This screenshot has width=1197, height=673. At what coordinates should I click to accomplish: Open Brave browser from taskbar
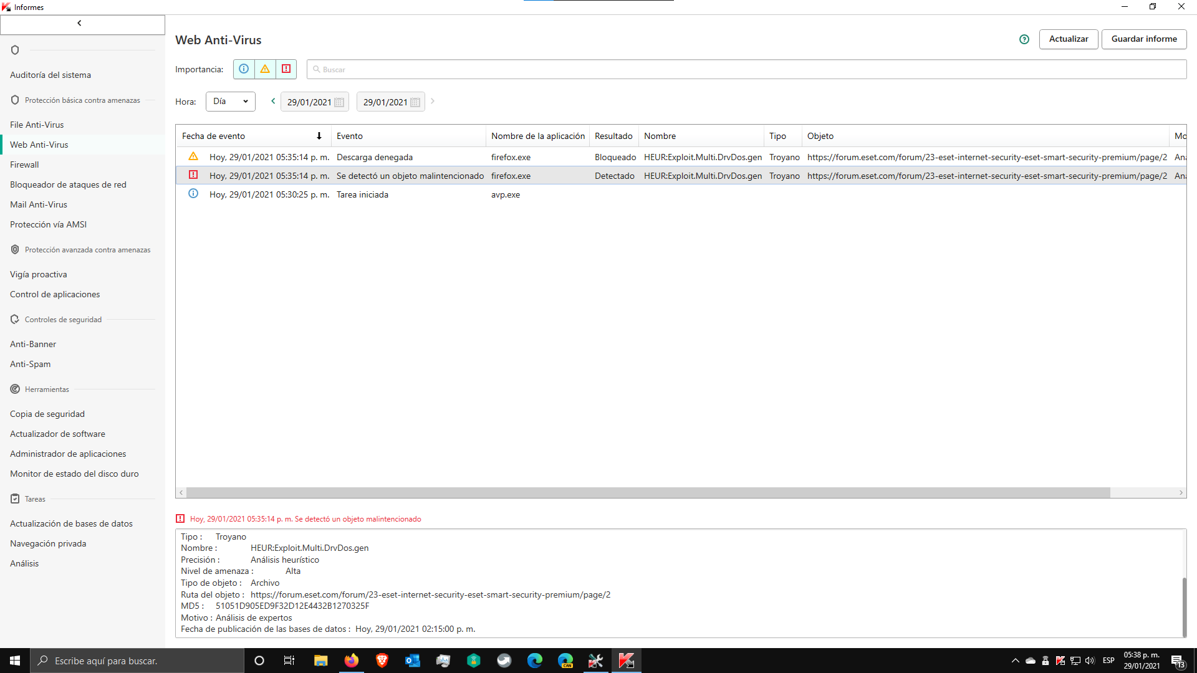[x=382, y=661]
